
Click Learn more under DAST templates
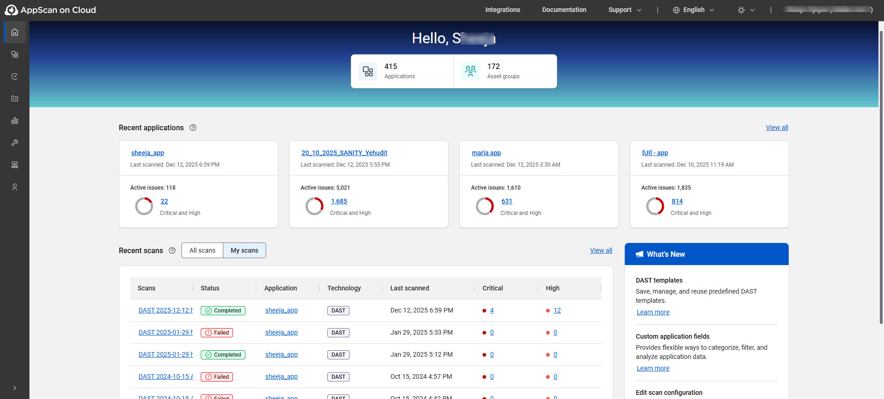point(653,312)
